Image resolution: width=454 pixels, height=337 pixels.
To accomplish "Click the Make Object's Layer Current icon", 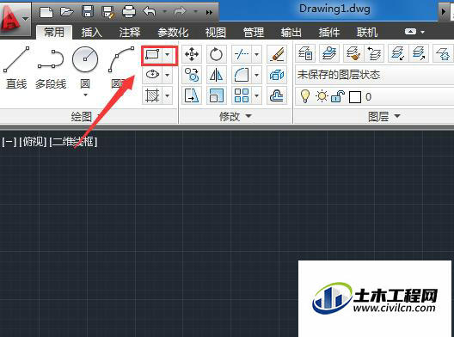I will point(329,53).
